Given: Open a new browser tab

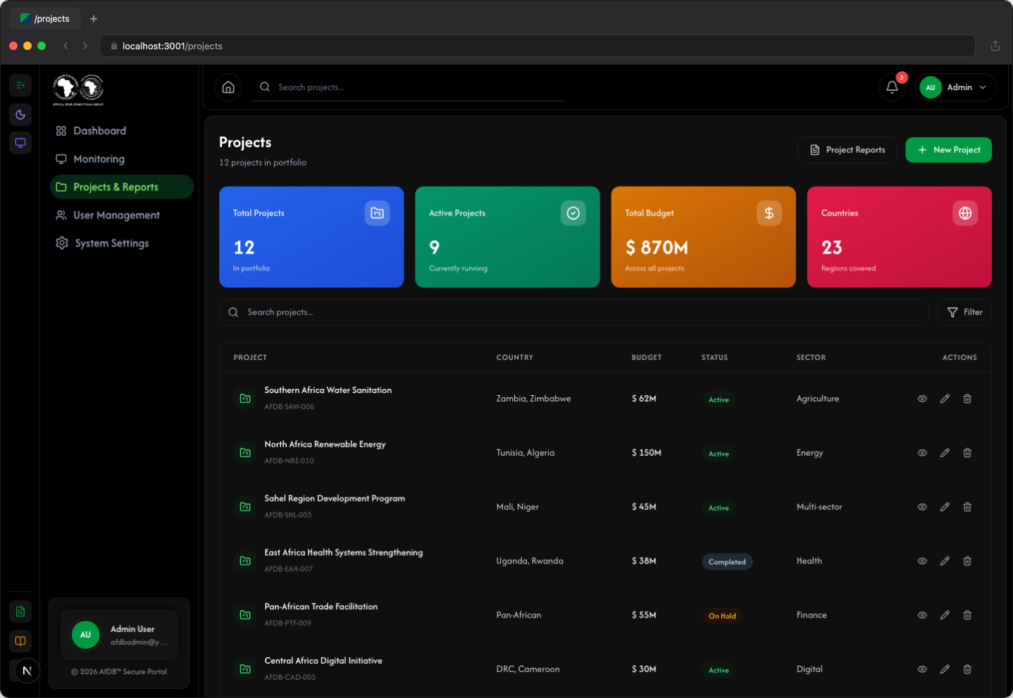Looking at the screenshot, I should click(x=94, y=19).
